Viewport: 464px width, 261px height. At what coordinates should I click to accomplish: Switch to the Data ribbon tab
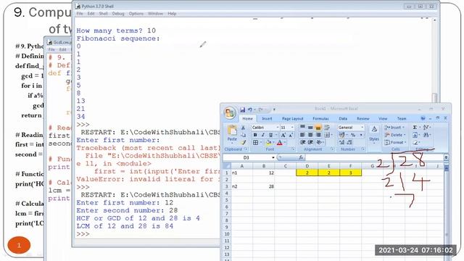(343, 118)
